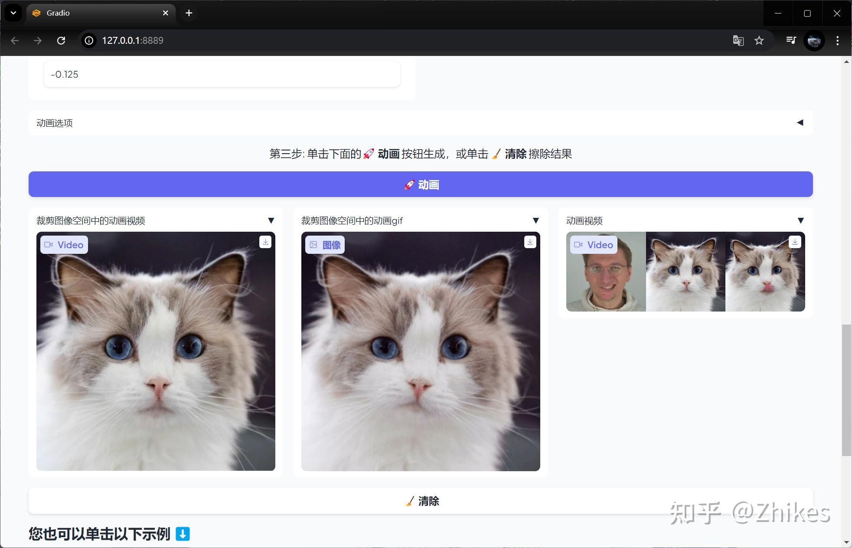Reload the current page
This screenshot has height=548, width=852.
pyautogui.click(x=61, y=40)
